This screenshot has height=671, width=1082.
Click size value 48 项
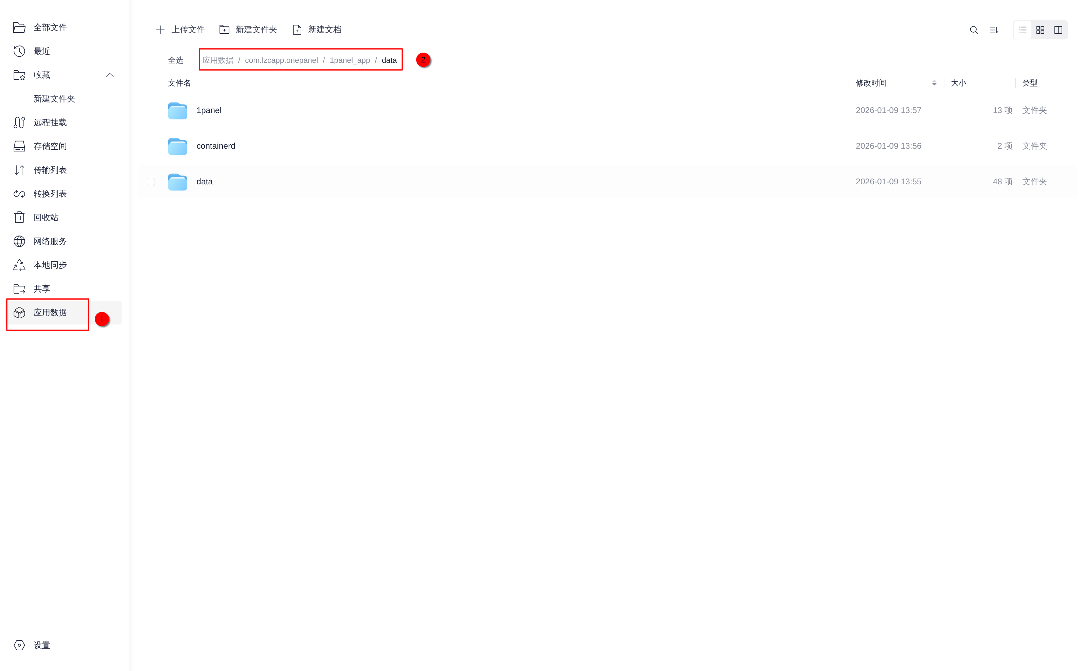[x=1003, y=182]
